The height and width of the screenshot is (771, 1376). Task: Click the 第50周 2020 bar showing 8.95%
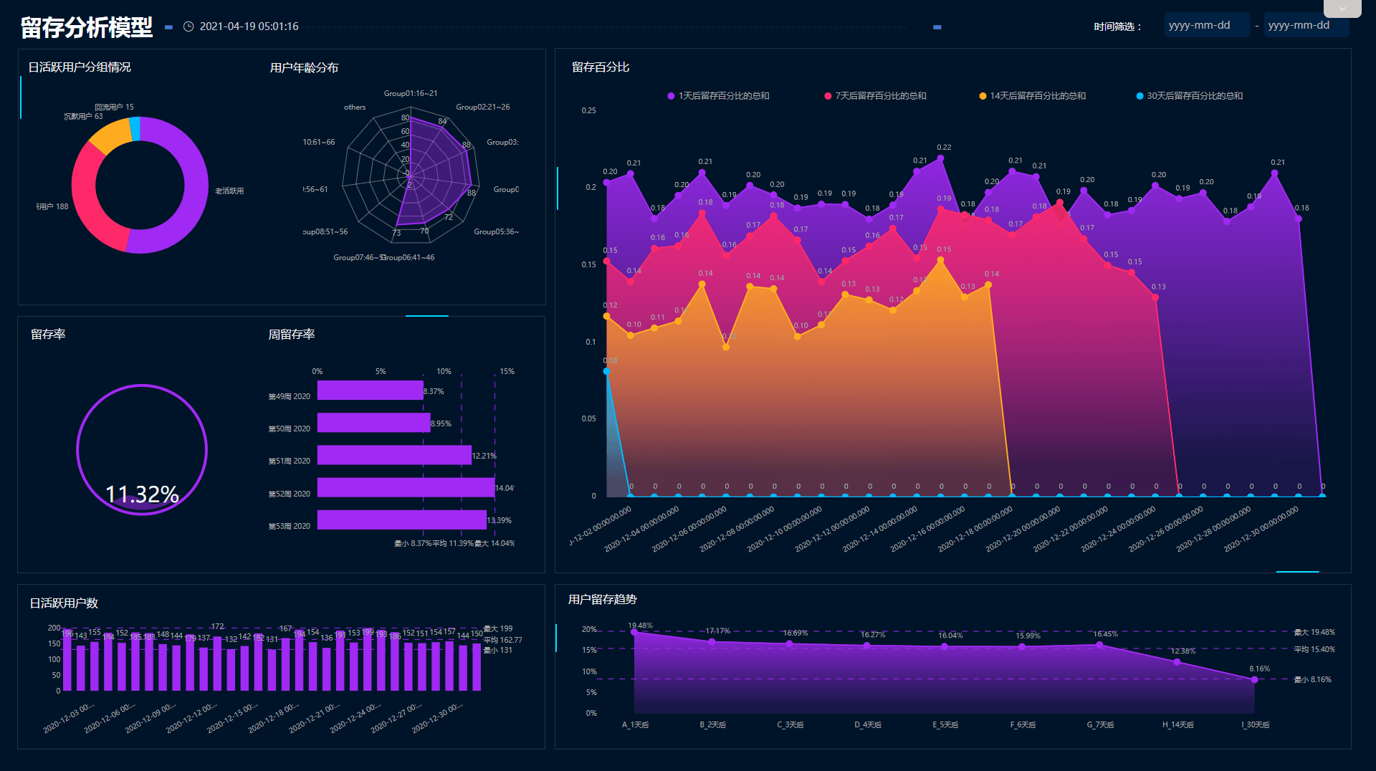[x=373, y=423]
